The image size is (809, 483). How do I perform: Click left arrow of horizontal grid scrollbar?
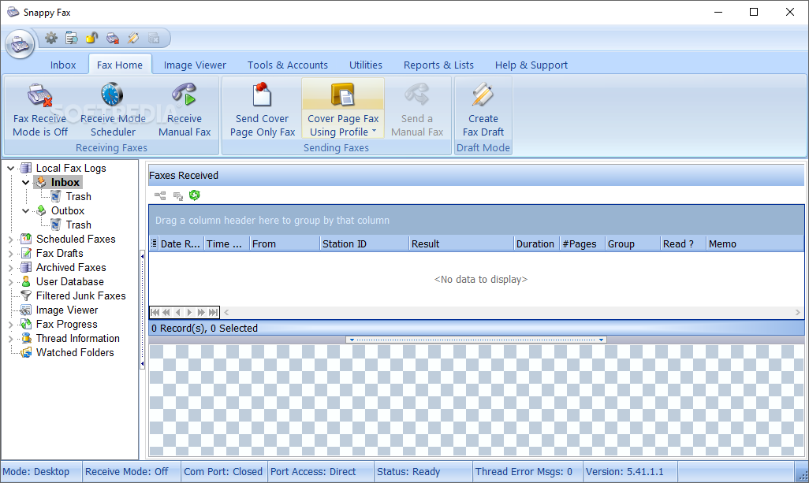coord(226,312)
